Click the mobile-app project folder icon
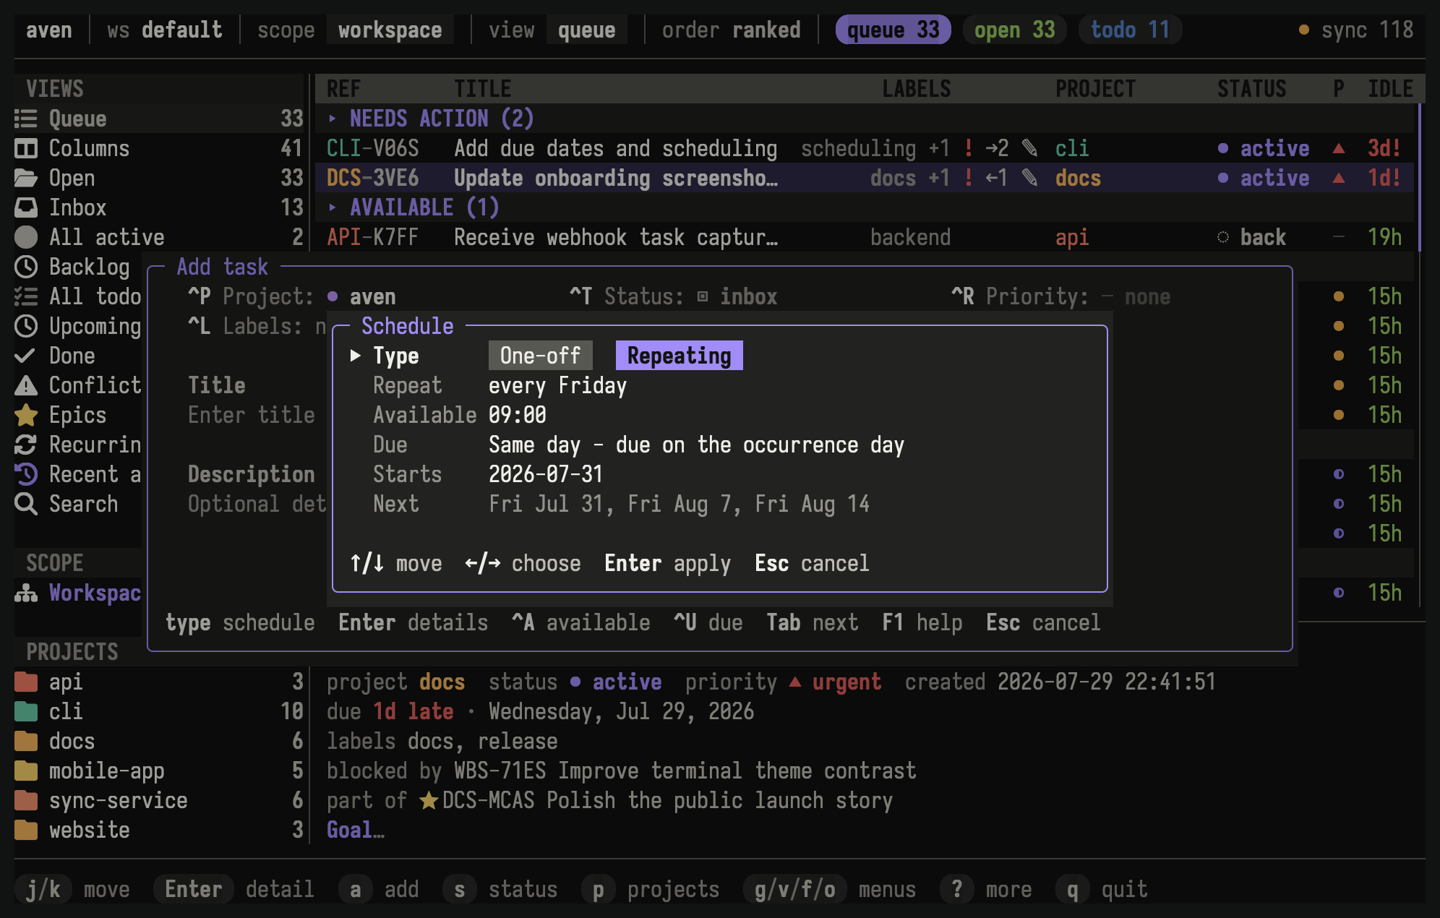This screenshot has height=918, width=1440. 26,771
